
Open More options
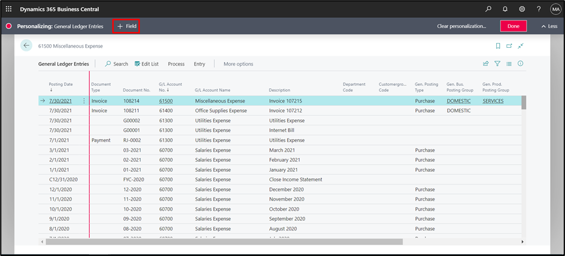coord(238,64)
